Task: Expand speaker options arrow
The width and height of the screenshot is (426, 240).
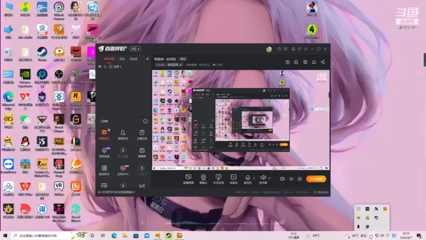Action: pos(269,178)
